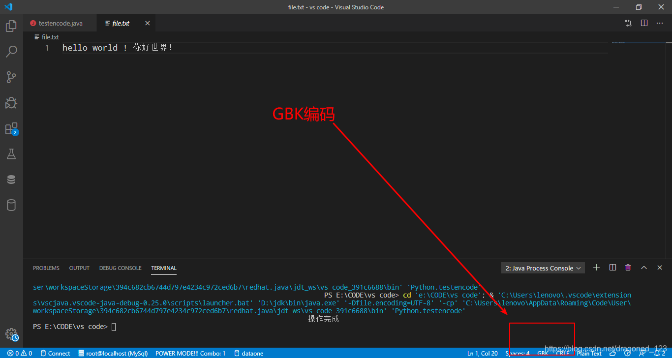Open the Test flask view

[11, 154]
